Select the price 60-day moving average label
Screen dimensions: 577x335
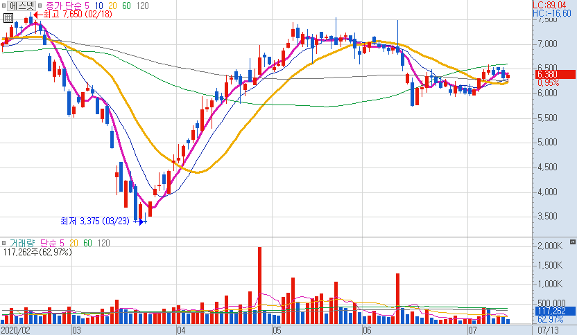tap(126, 6)
